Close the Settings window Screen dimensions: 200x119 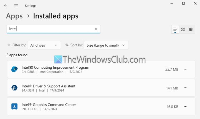pyautogui.click(x=195, y=3)
